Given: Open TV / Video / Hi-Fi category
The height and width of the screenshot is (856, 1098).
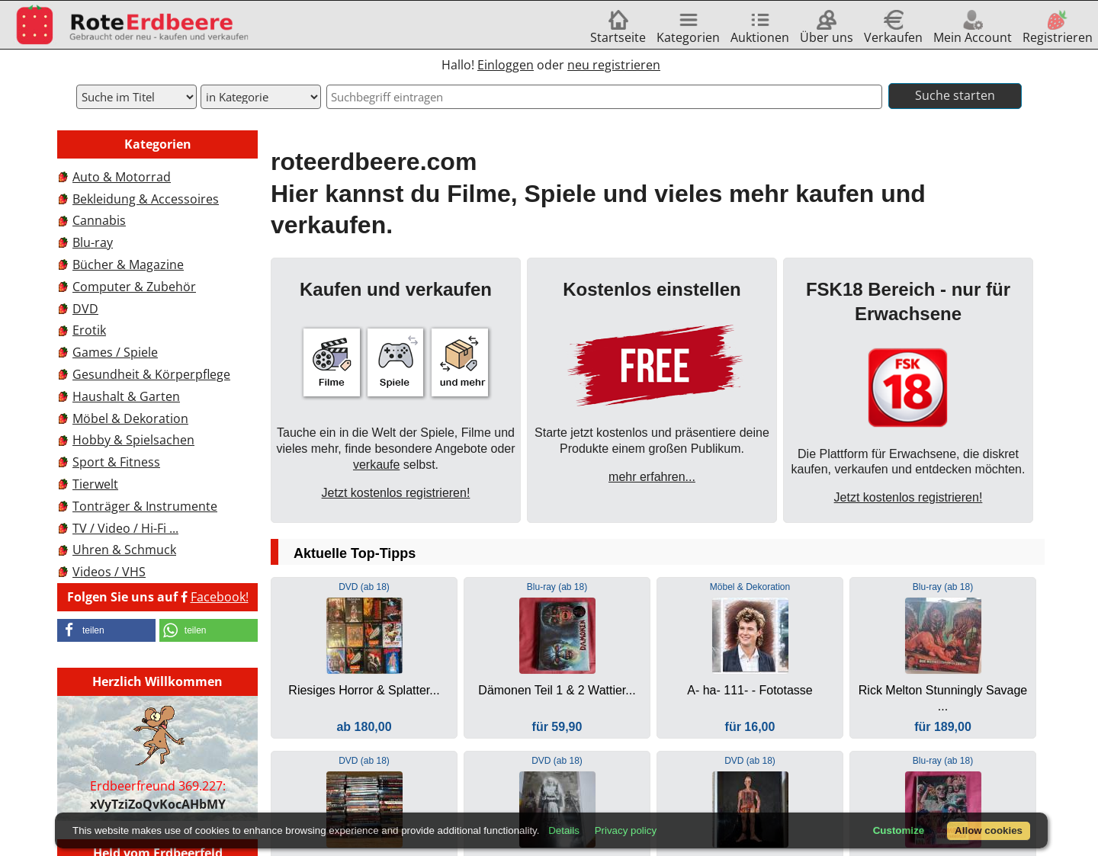Looking at the screenshot, I should (x=125, y=528).
